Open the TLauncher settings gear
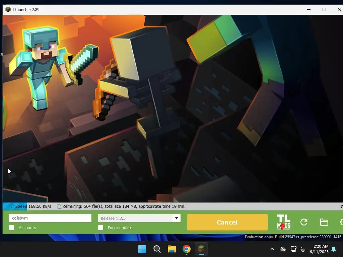The height and width of the screenshot is (257, 343). click(341, 222)
